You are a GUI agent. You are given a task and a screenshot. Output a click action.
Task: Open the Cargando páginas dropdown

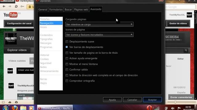click(x=99, y=24)
